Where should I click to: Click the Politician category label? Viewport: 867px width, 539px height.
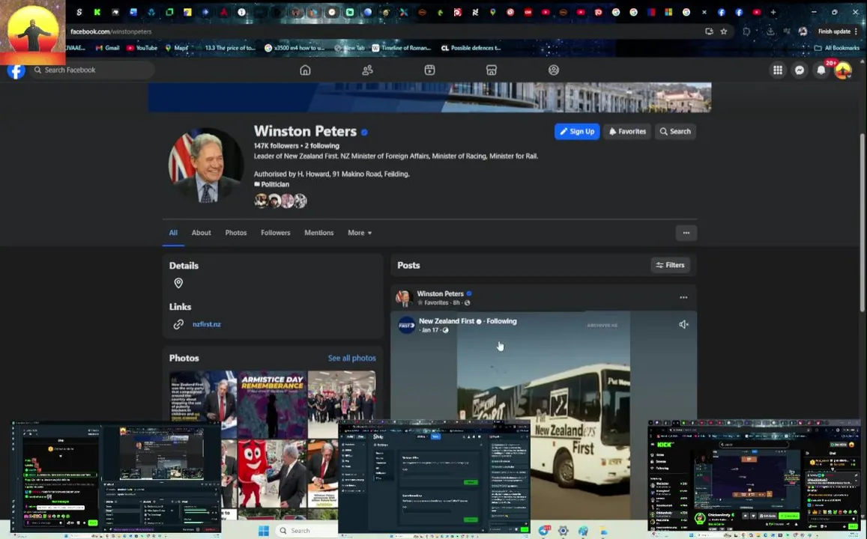tap(275, 184)
